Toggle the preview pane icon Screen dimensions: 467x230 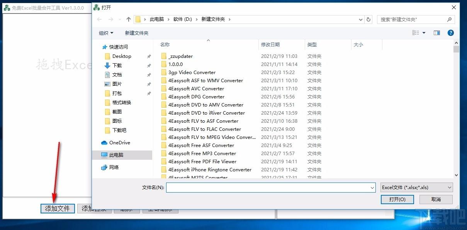[x=437, y=33]
